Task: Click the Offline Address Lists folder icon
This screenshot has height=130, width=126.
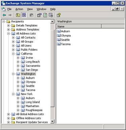Action: 13,118
